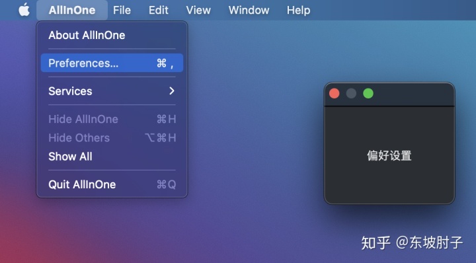Close the preferences window with red button

click(335, 93)
